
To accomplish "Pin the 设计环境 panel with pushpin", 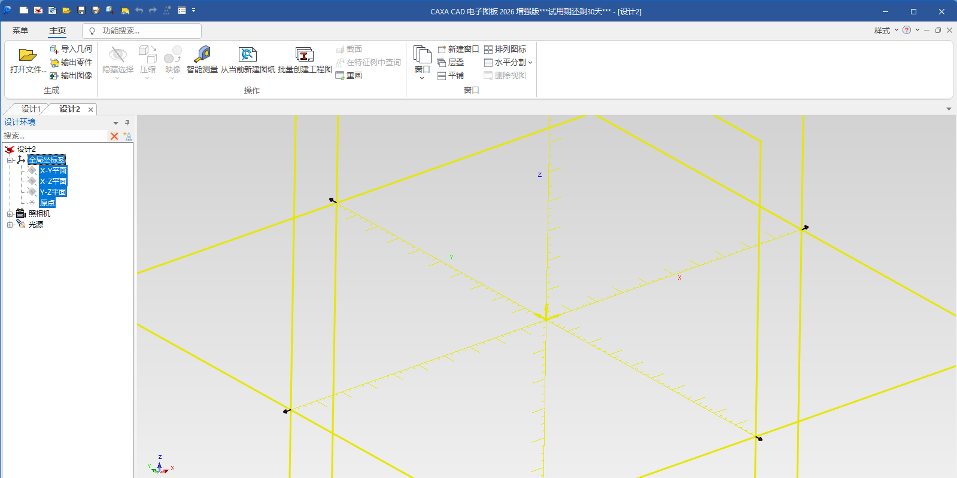I will [127, 122].
